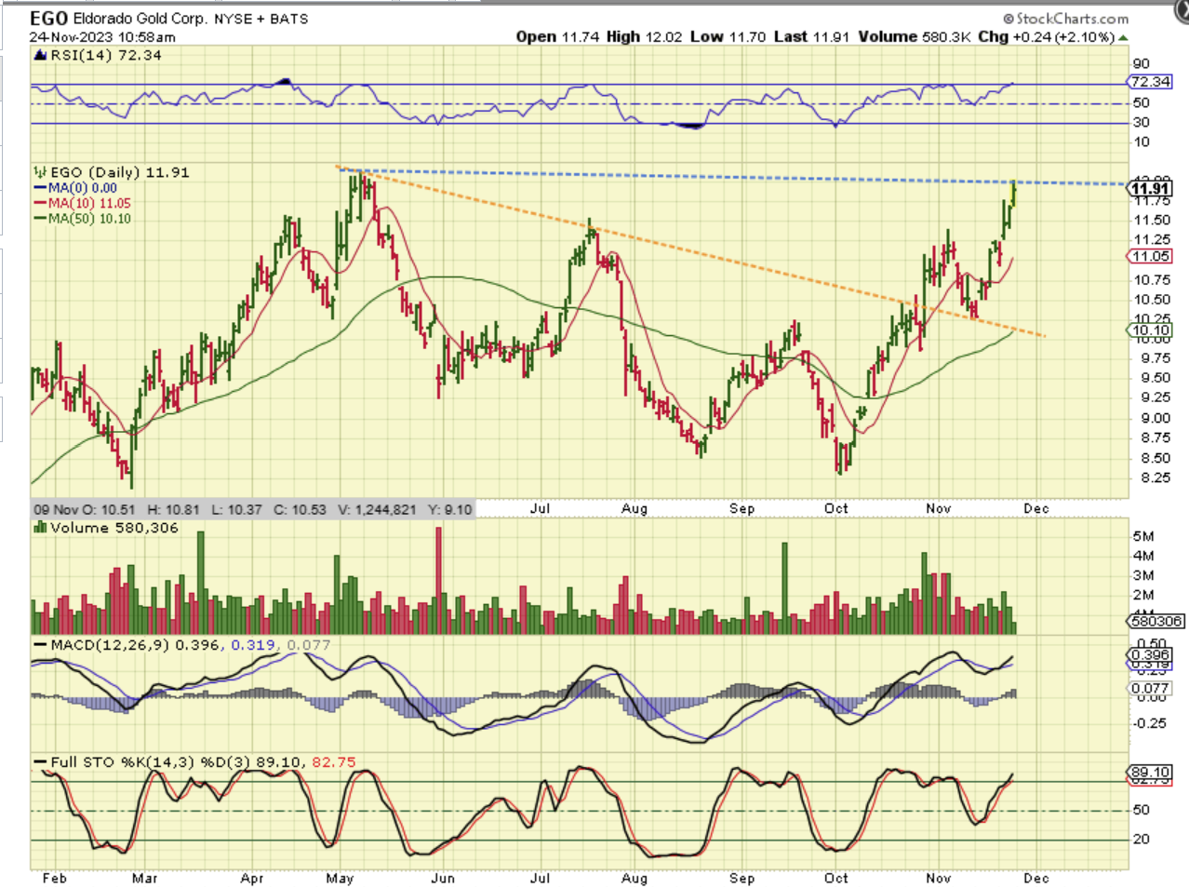
Task: Click the black MACD line legend marker
Action: click(40, 645)
